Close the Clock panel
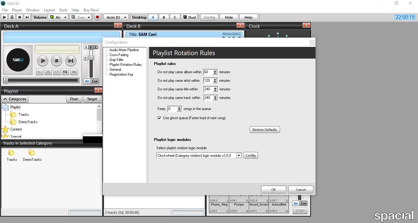This screenshot has height=223, width=418. click(x=306, y=25)
